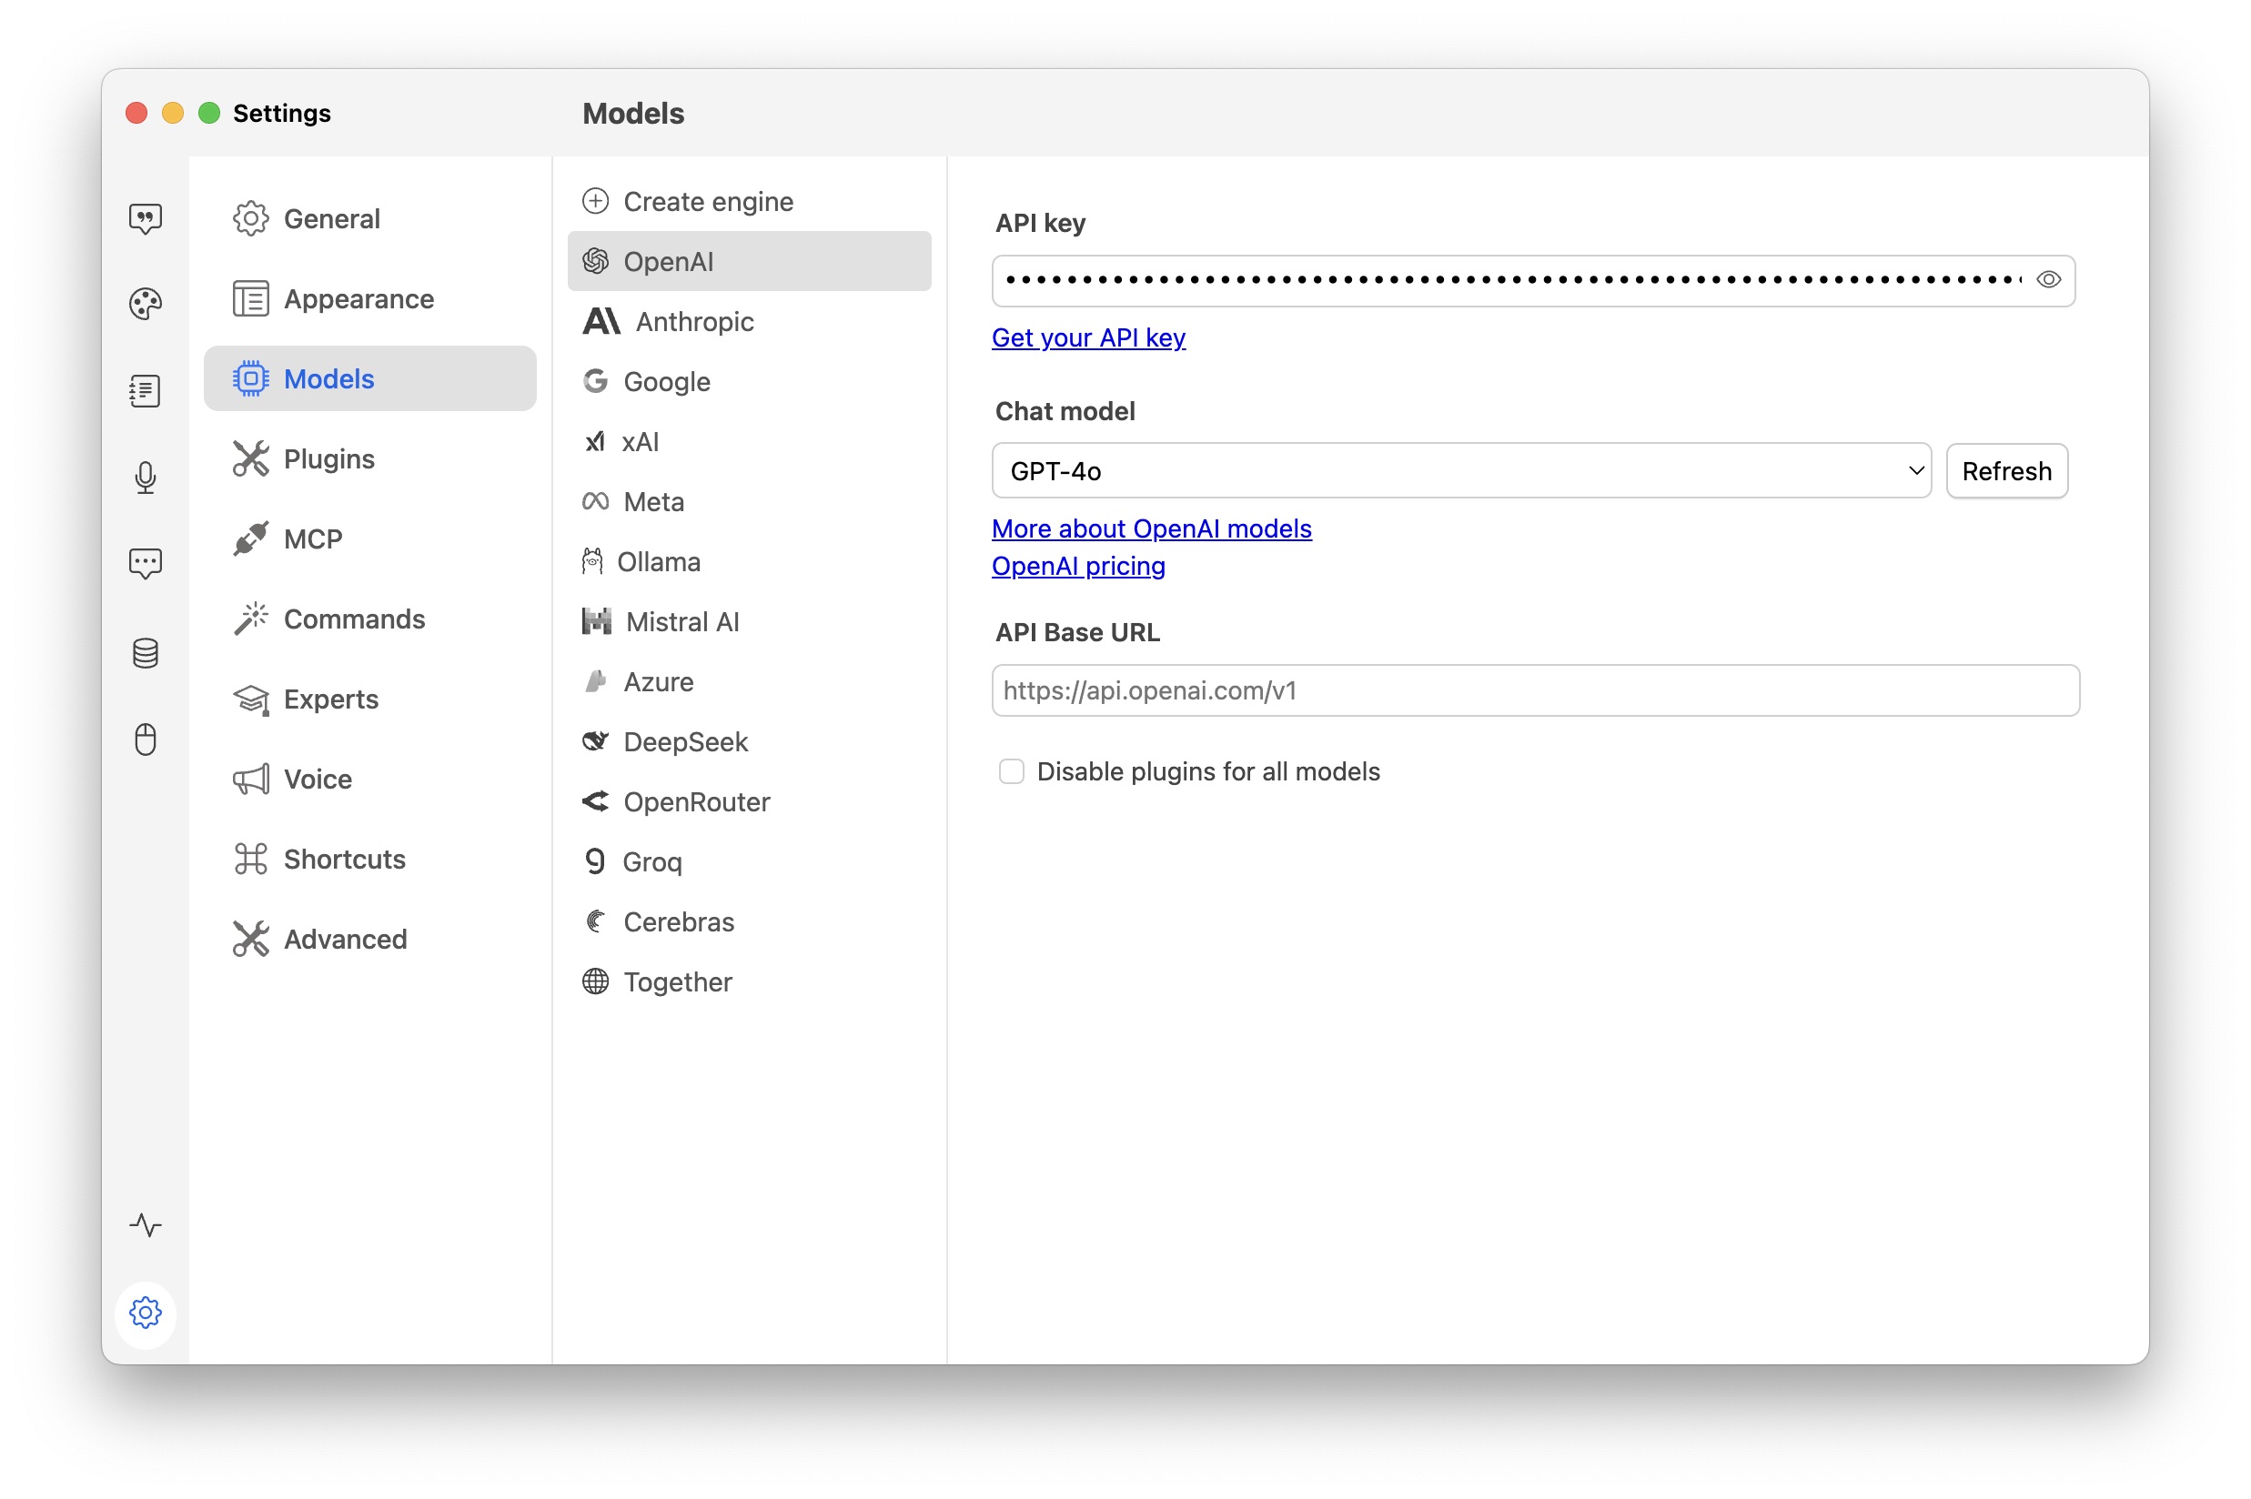2251x1499 pixels.
Task: Click the activity pulse icon
Action: [146, 1224]
